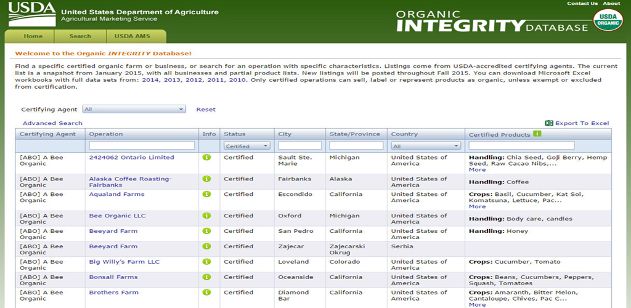Open info for Beeyard Farm in Zajecar
631x308 pixels.
pos(206,246)
